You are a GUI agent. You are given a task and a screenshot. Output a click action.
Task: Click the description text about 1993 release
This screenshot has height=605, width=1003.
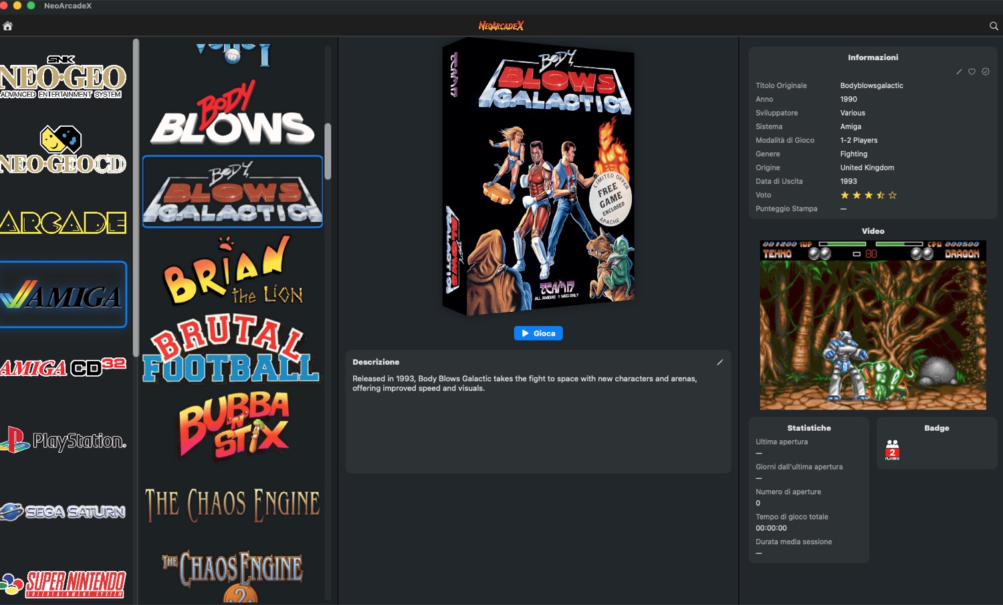tap(525, 383)
